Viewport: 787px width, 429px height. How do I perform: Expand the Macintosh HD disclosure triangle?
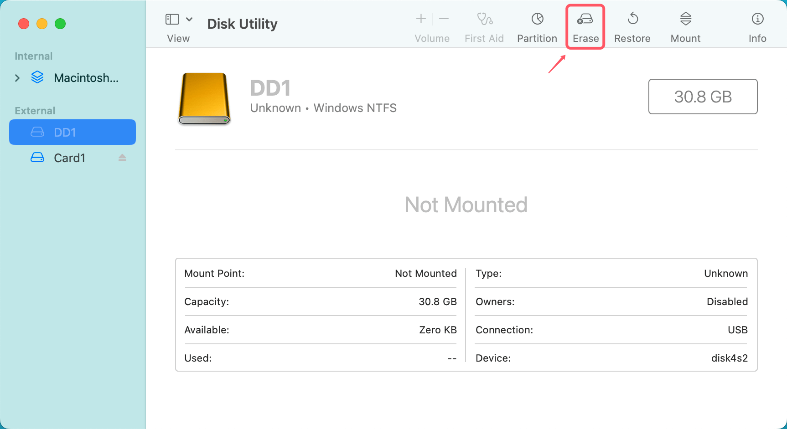(17, 77)
